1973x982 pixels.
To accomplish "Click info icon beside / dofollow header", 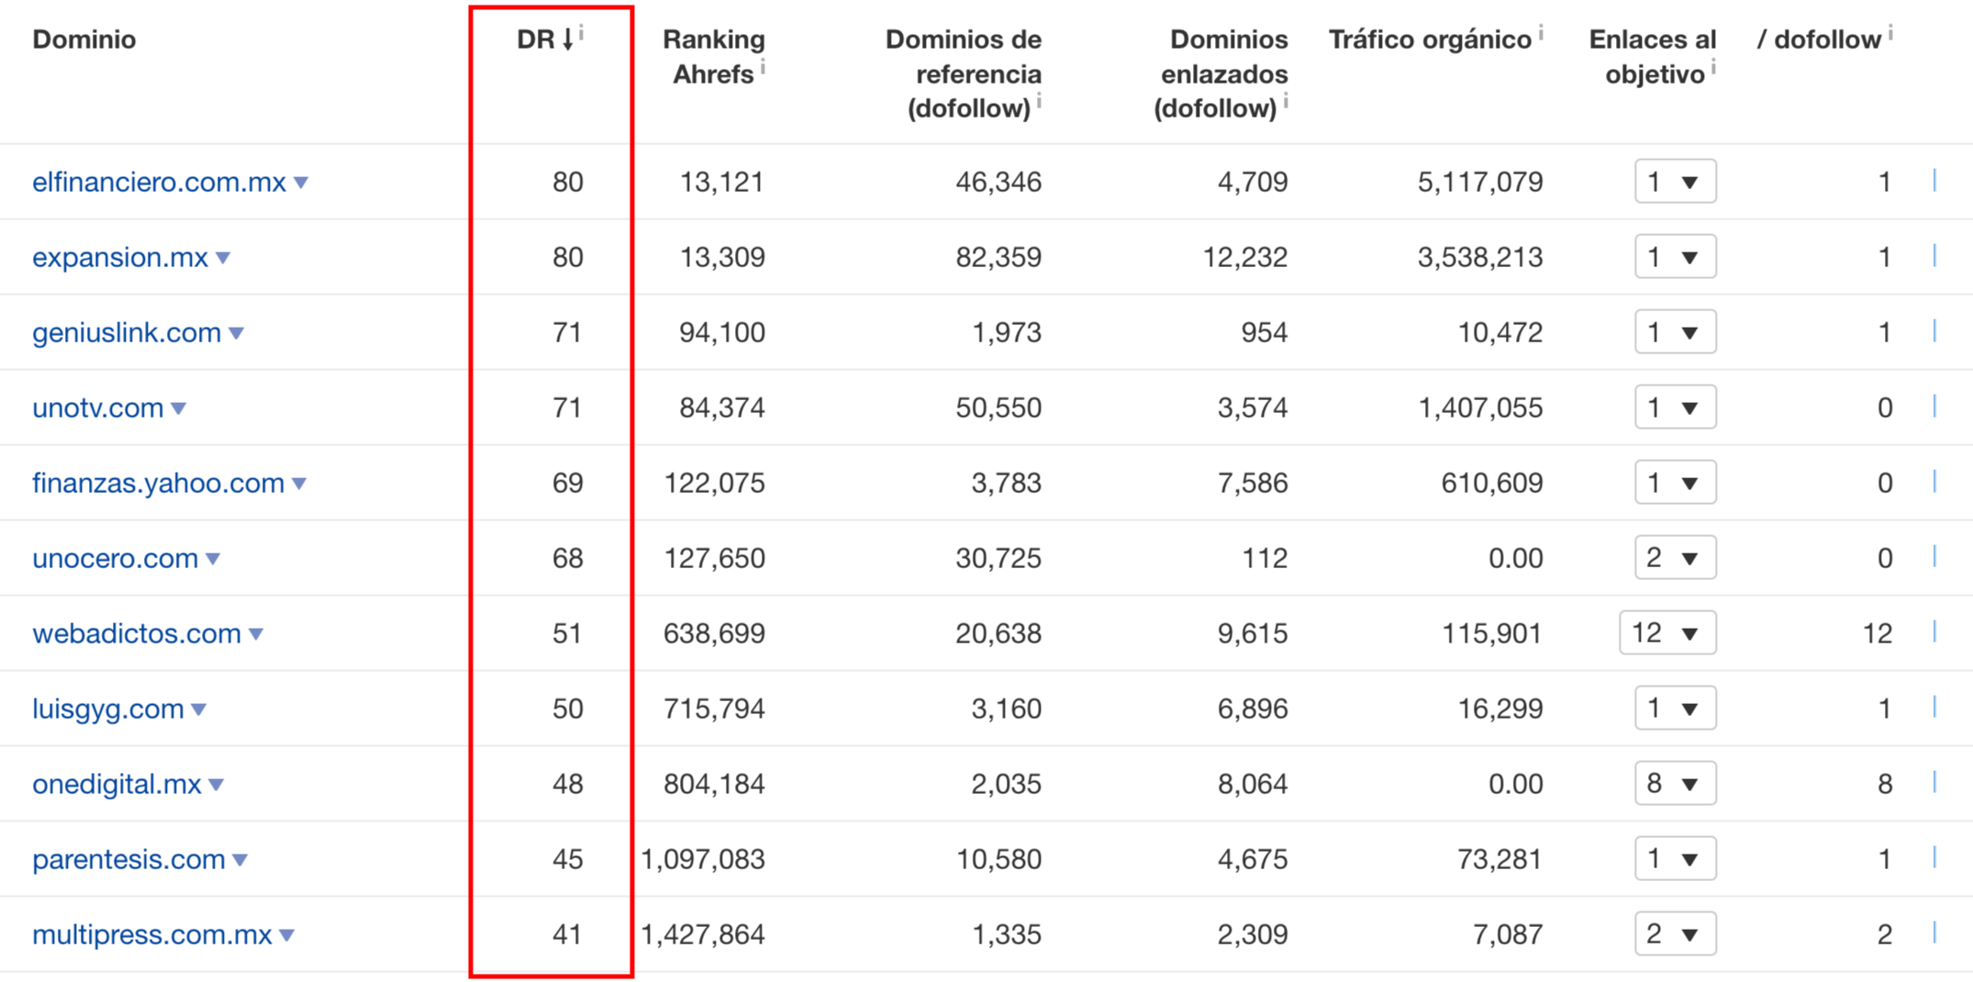I will (1890, 33).
